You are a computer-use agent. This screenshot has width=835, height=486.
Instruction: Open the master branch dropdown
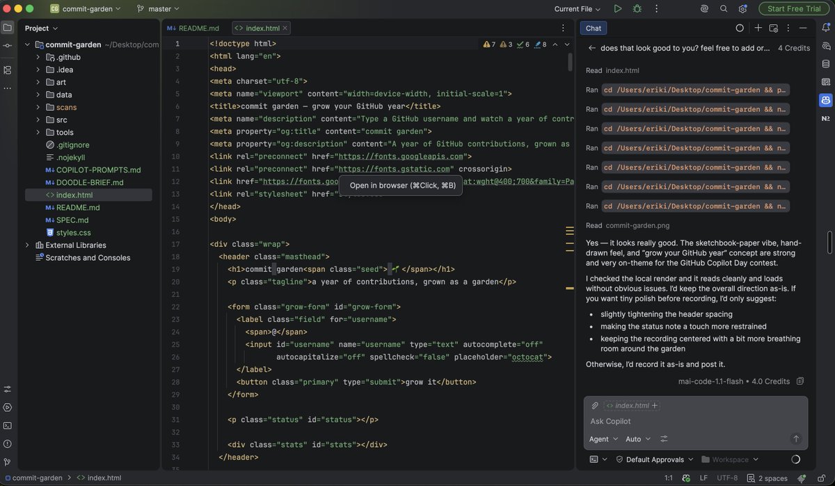click(x=159, y=8)
